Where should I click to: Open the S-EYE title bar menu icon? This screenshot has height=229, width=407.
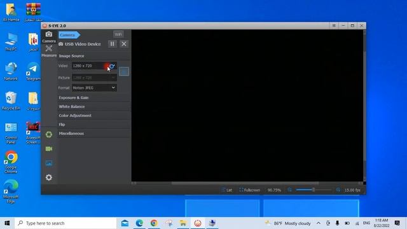334,25
